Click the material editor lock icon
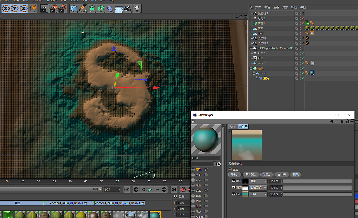 click(x=348, y=121)
